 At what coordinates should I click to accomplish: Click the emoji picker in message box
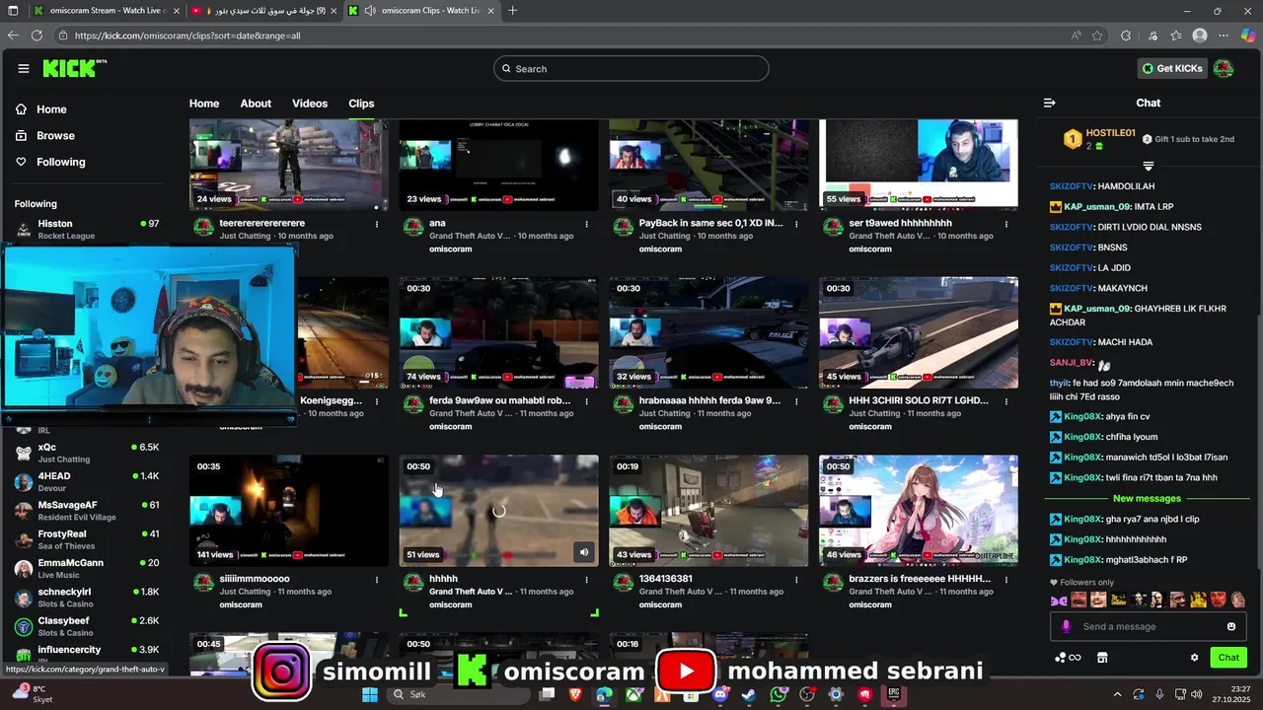(x=1230, y=626)
